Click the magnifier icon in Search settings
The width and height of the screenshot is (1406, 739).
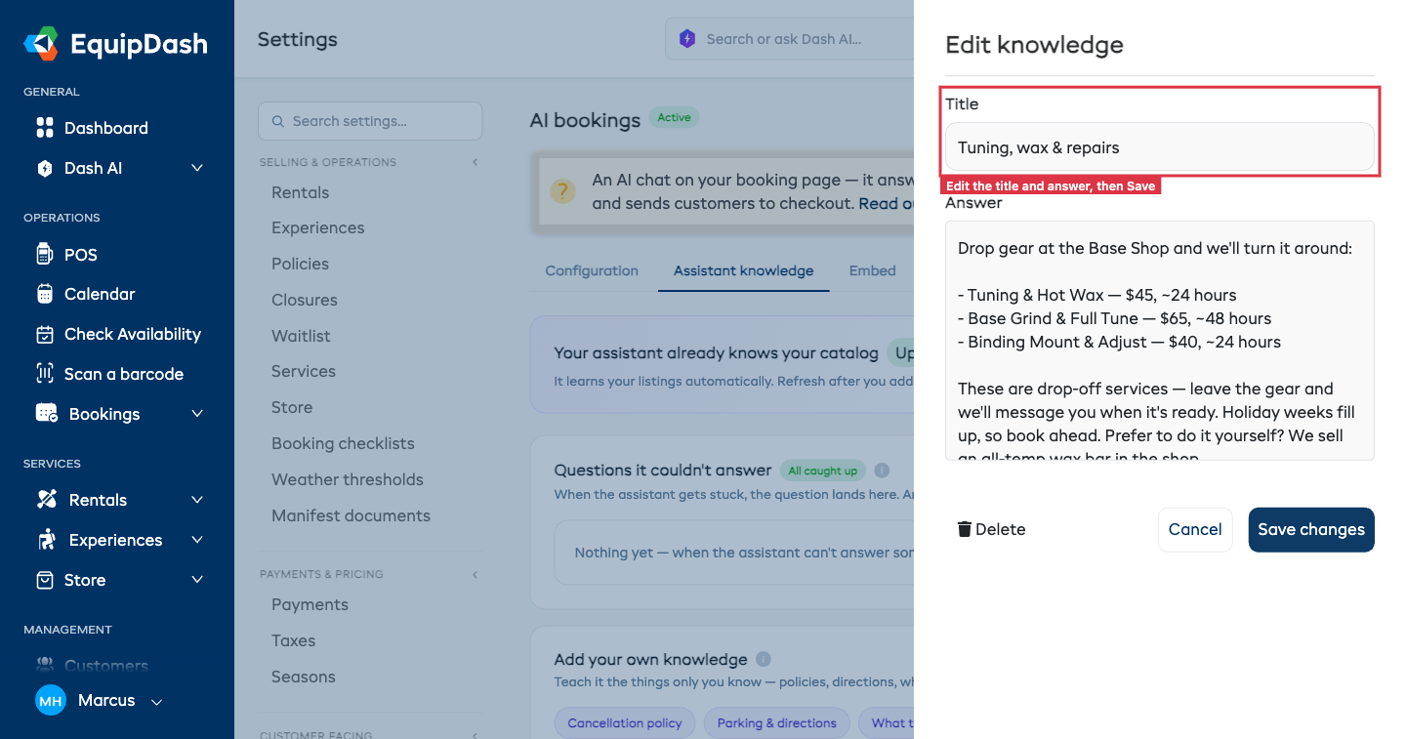(278, 121)
